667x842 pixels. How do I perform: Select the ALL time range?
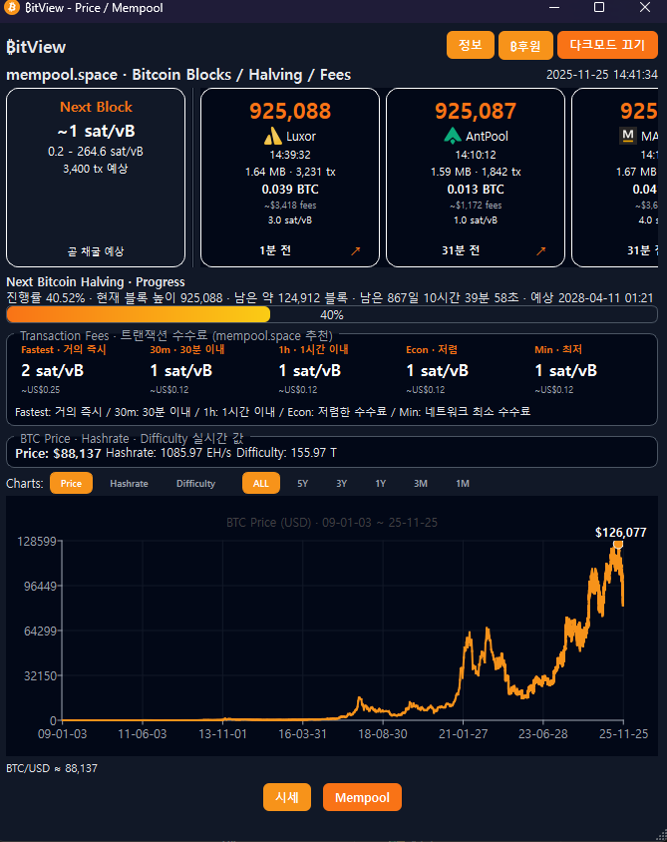(x=261, y=483)
